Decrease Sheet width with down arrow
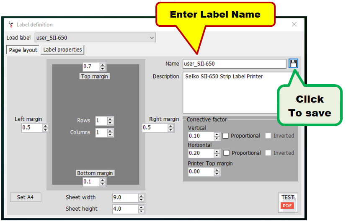 (142, 200)
